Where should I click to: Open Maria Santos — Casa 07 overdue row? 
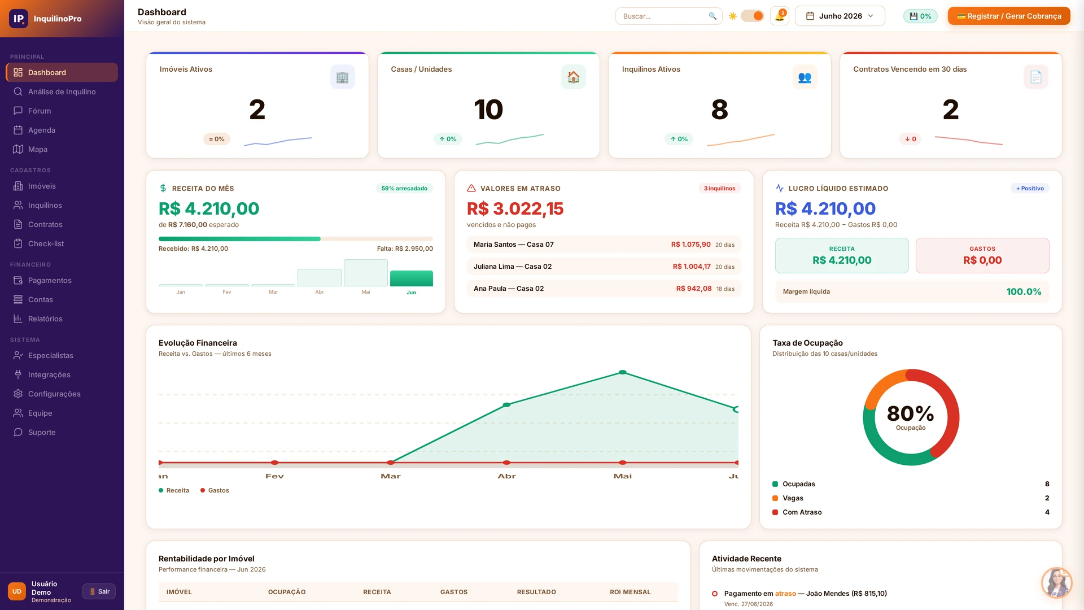pos(604,245)
